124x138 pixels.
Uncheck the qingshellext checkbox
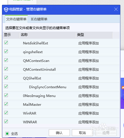click(6, 51)
